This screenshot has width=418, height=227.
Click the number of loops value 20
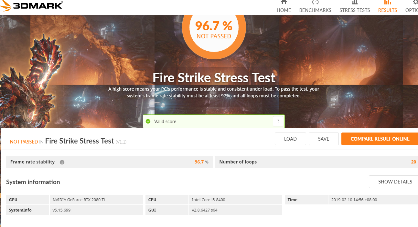pyautogui.click(x=413, y=162)
